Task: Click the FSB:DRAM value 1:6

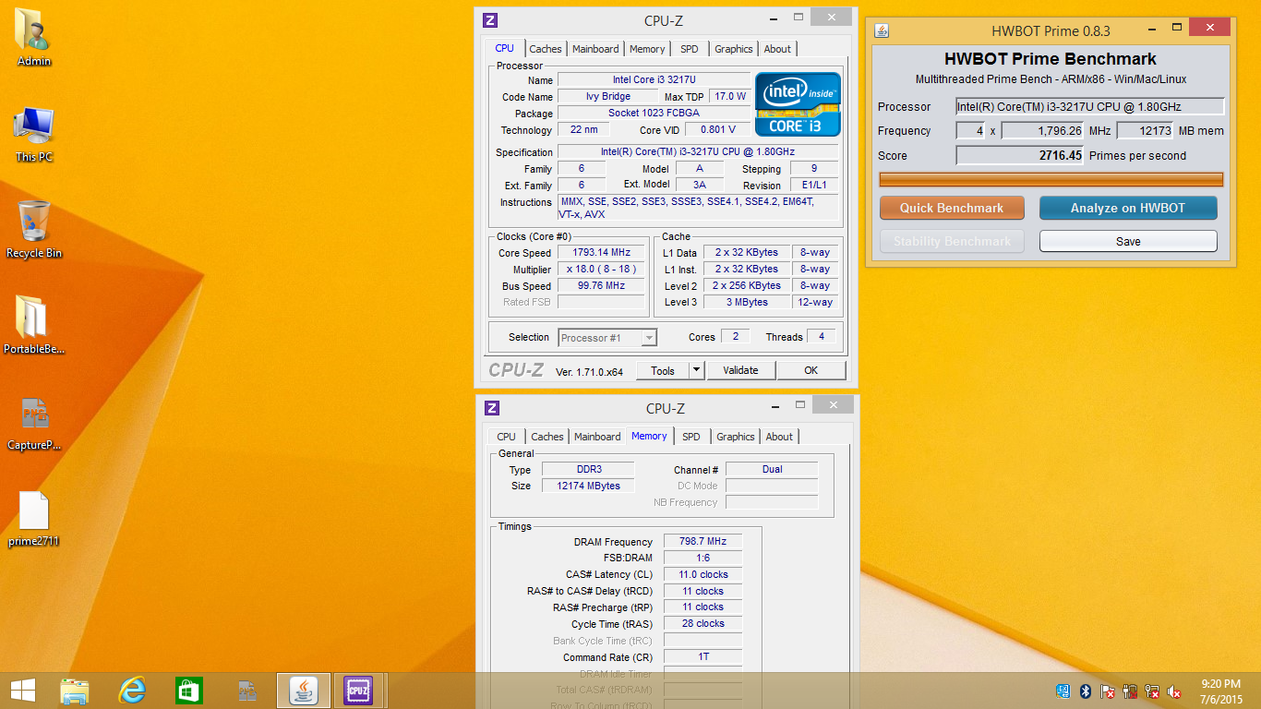Action: (x=703, y=558)
